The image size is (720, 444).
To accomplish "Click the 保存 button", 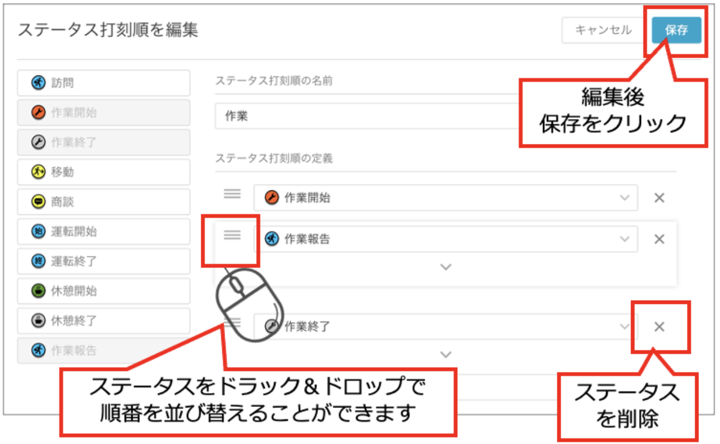I will 676,30.
